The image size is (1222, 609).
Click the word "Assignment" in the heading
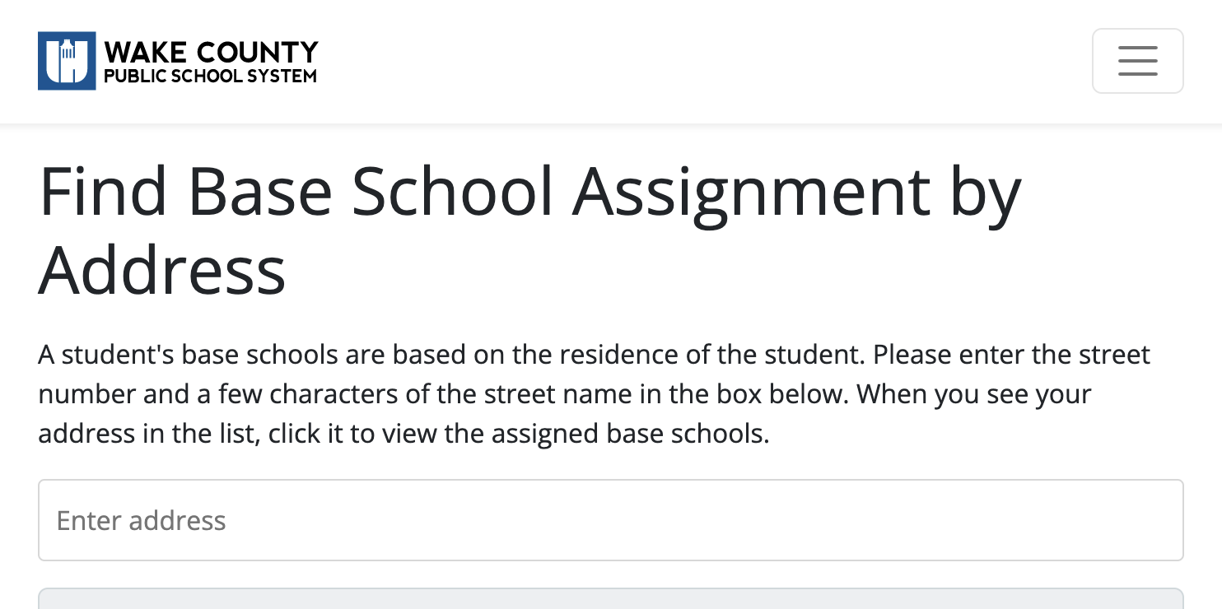click(x=751, y=193)
